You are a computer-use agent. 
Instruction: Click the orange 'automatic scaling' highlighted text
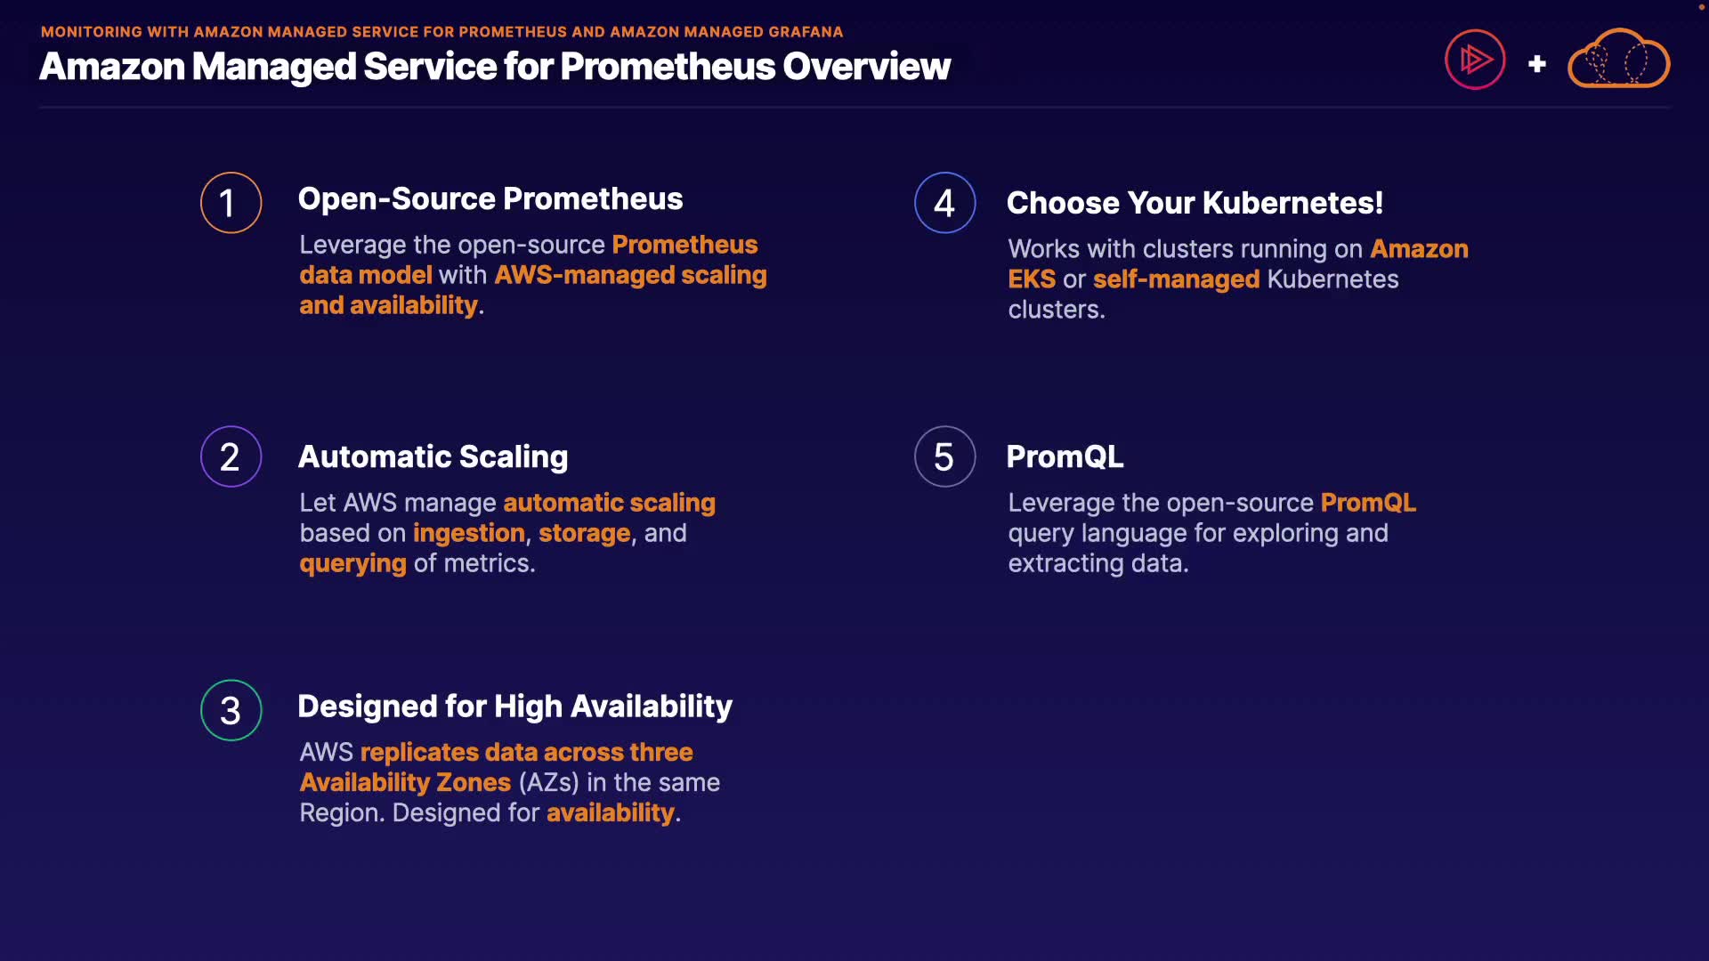click(609, 503)
